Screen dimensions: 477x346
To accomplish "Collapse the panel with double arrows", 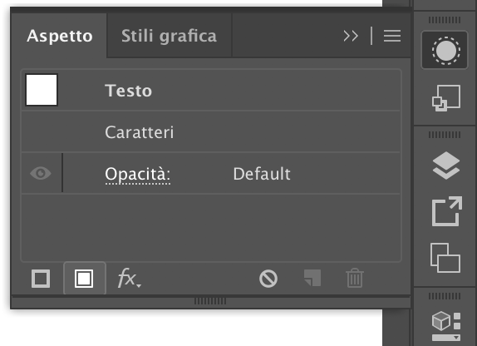I will 351,36.
